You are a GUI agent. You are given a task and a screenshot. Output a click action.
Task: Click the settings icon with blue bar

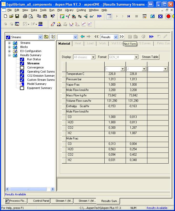pyautogui.click(x=40, y=24)
